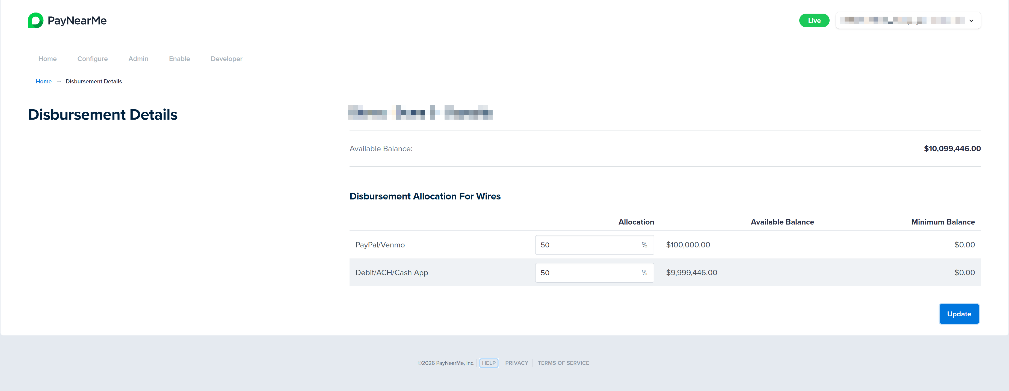Click the Disbursement Details breadcrumb text
Image resolution: width=1009 pixels, height=391 pixels.
(94, 81)
